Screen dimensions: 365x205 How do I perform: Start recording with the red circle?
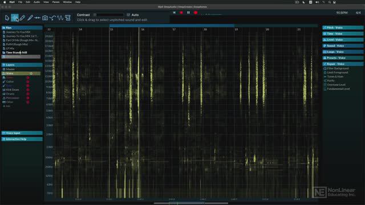[x=196, y=13]
